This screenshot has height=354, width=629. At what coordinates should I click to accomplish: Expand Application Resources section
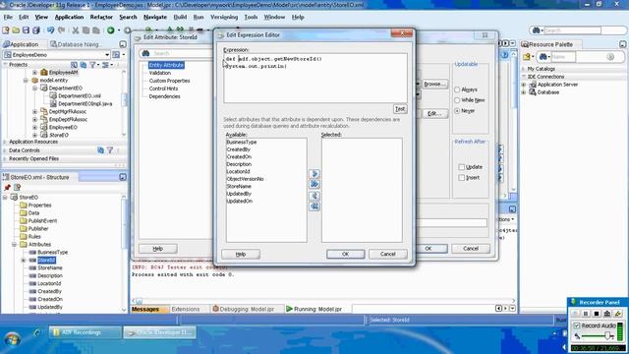[5, 142]
